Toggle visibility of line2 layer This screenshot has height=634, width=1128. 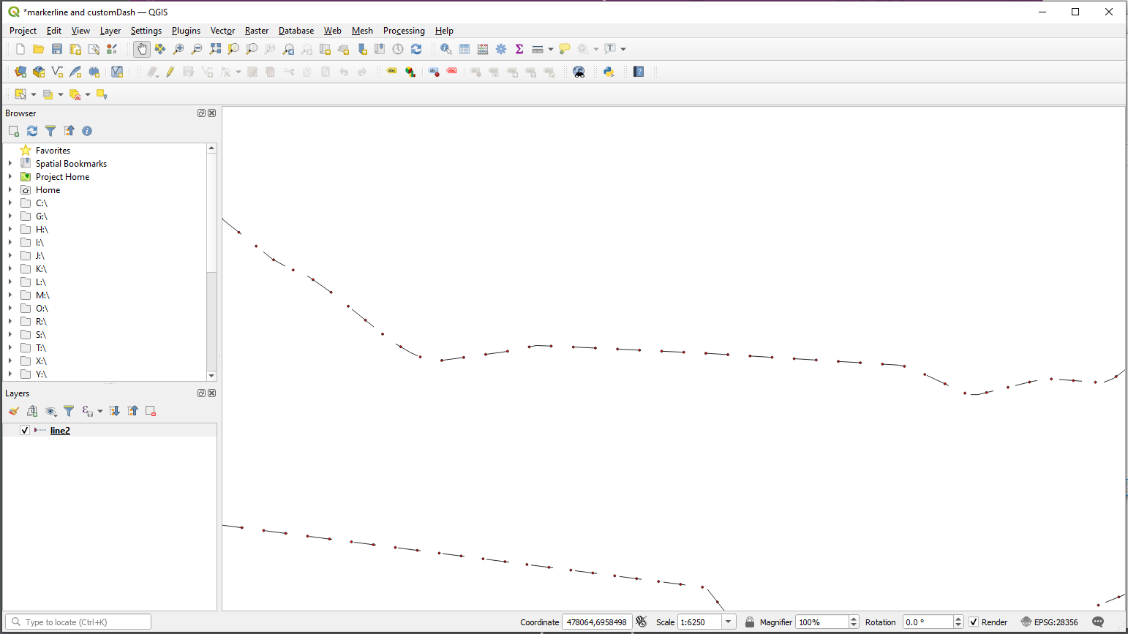pyautogui.click(x=25, y=431)
